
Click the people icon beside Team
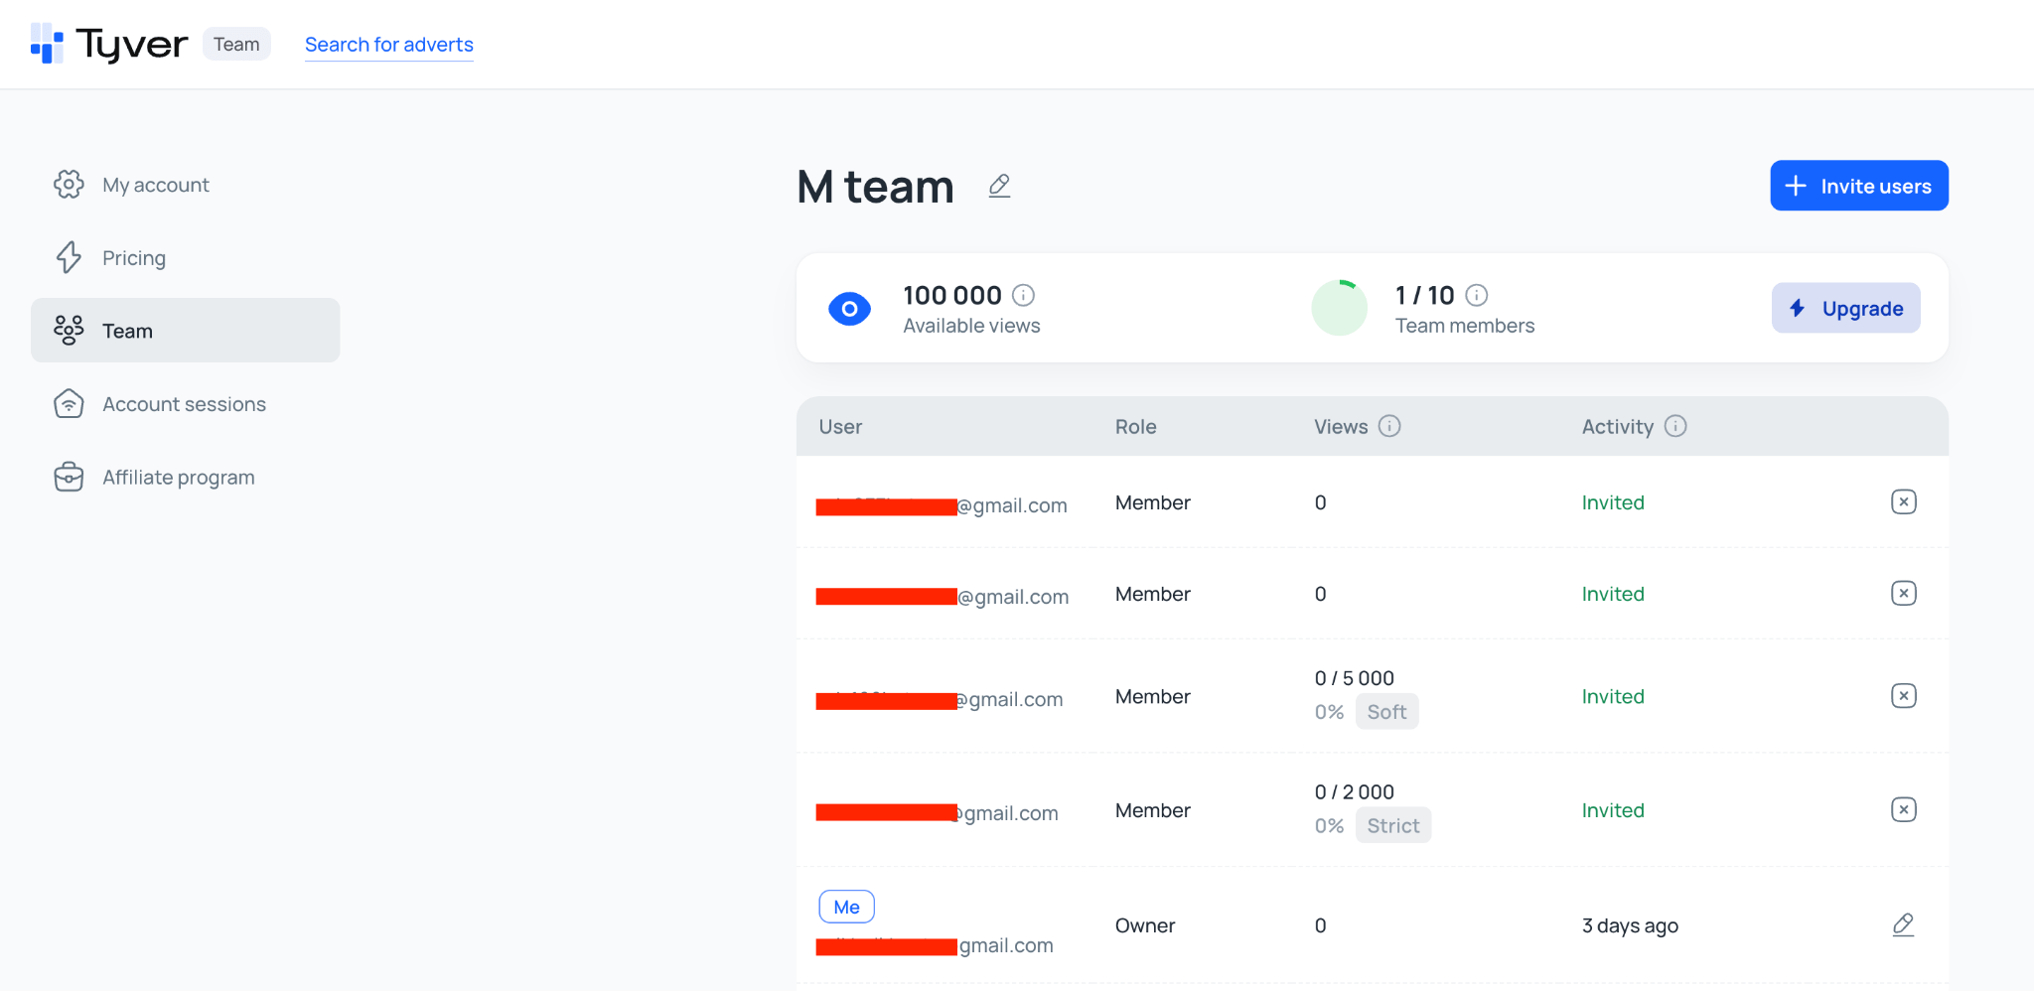(x=69, y=331)
